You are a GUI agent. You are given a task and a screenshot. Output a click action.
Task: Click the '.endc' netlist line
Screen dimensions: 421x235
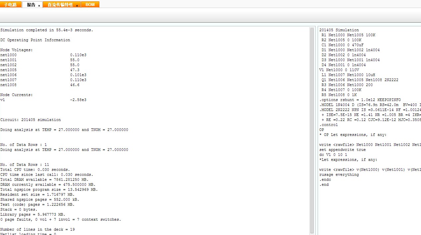click(325, 179)
